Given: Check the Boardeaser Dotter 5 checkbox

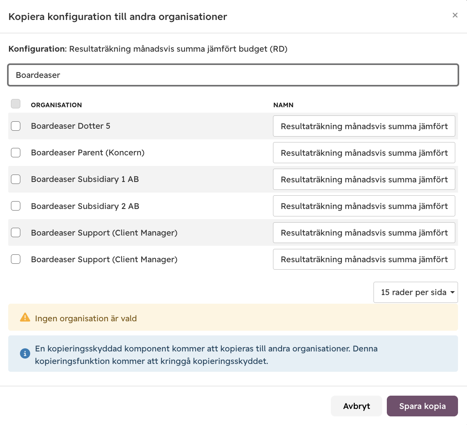Looking at the screenshot, I should (x=16, y=126).
